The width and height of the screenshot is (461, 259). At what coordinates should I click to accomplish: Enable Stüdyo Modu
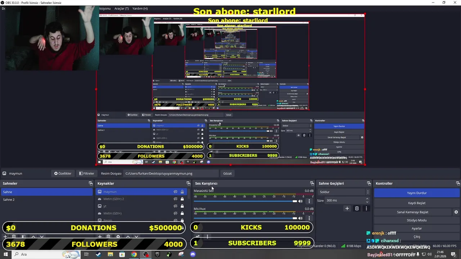coord(417,220)
